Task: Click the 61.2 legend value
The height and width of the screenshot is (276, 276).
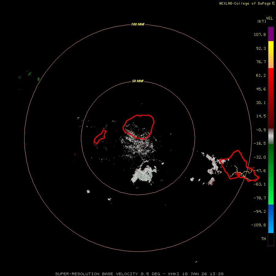Action: [x=261, y=75]
